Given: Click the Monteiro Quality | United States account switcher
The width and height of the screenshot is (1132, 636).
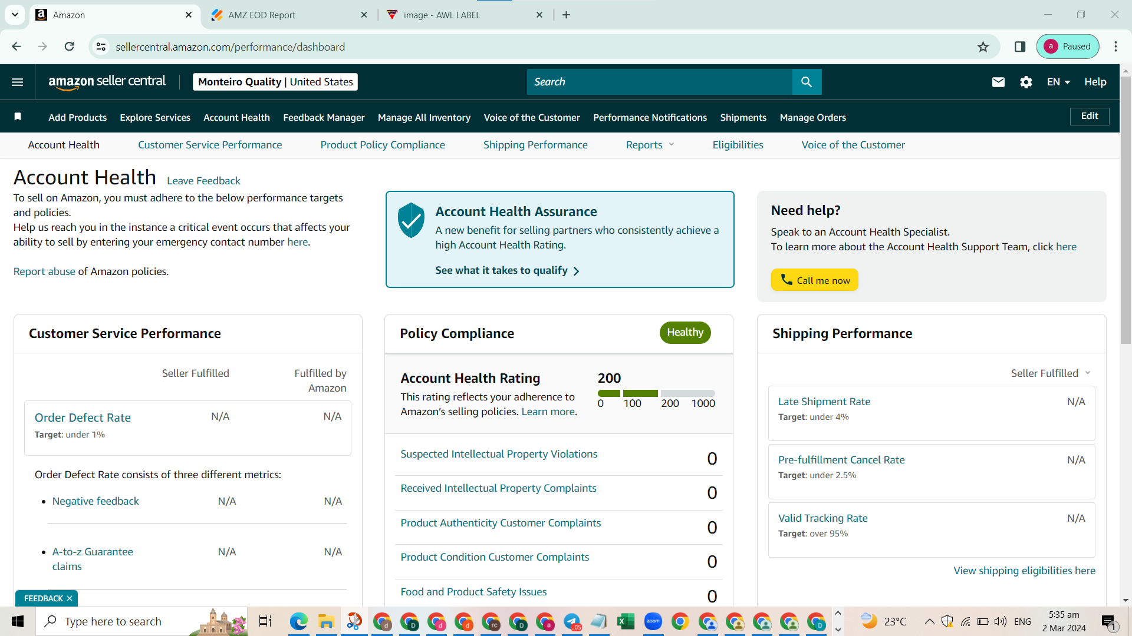Looking at the screenshot, I should coord(275,82).
